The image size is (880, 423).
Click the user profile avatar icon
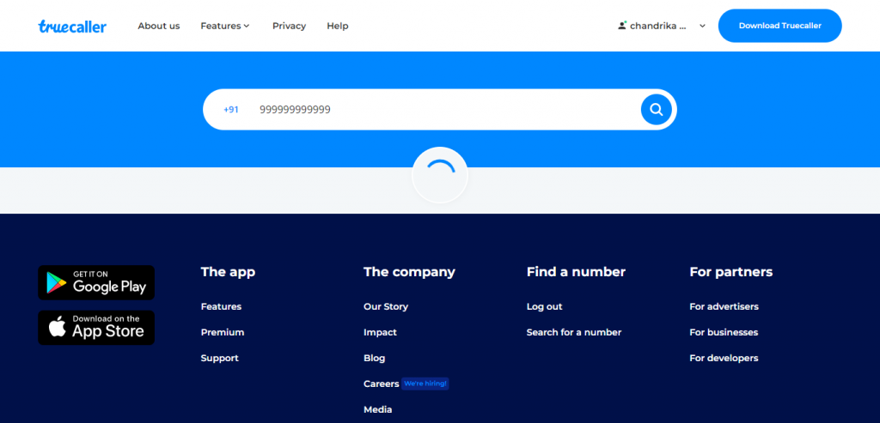point(622,25)
